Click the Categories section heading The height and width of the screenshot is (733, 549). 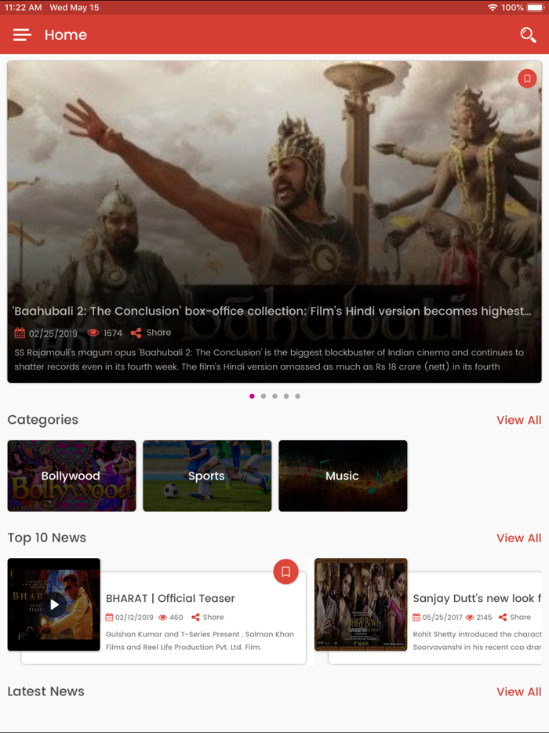pyautogui.click(x=43, y=420)
